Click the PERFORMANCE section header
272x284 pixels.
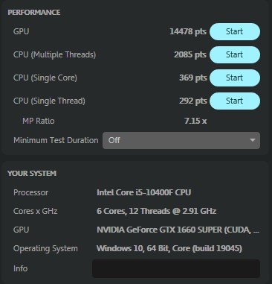[x=34, y=13]
